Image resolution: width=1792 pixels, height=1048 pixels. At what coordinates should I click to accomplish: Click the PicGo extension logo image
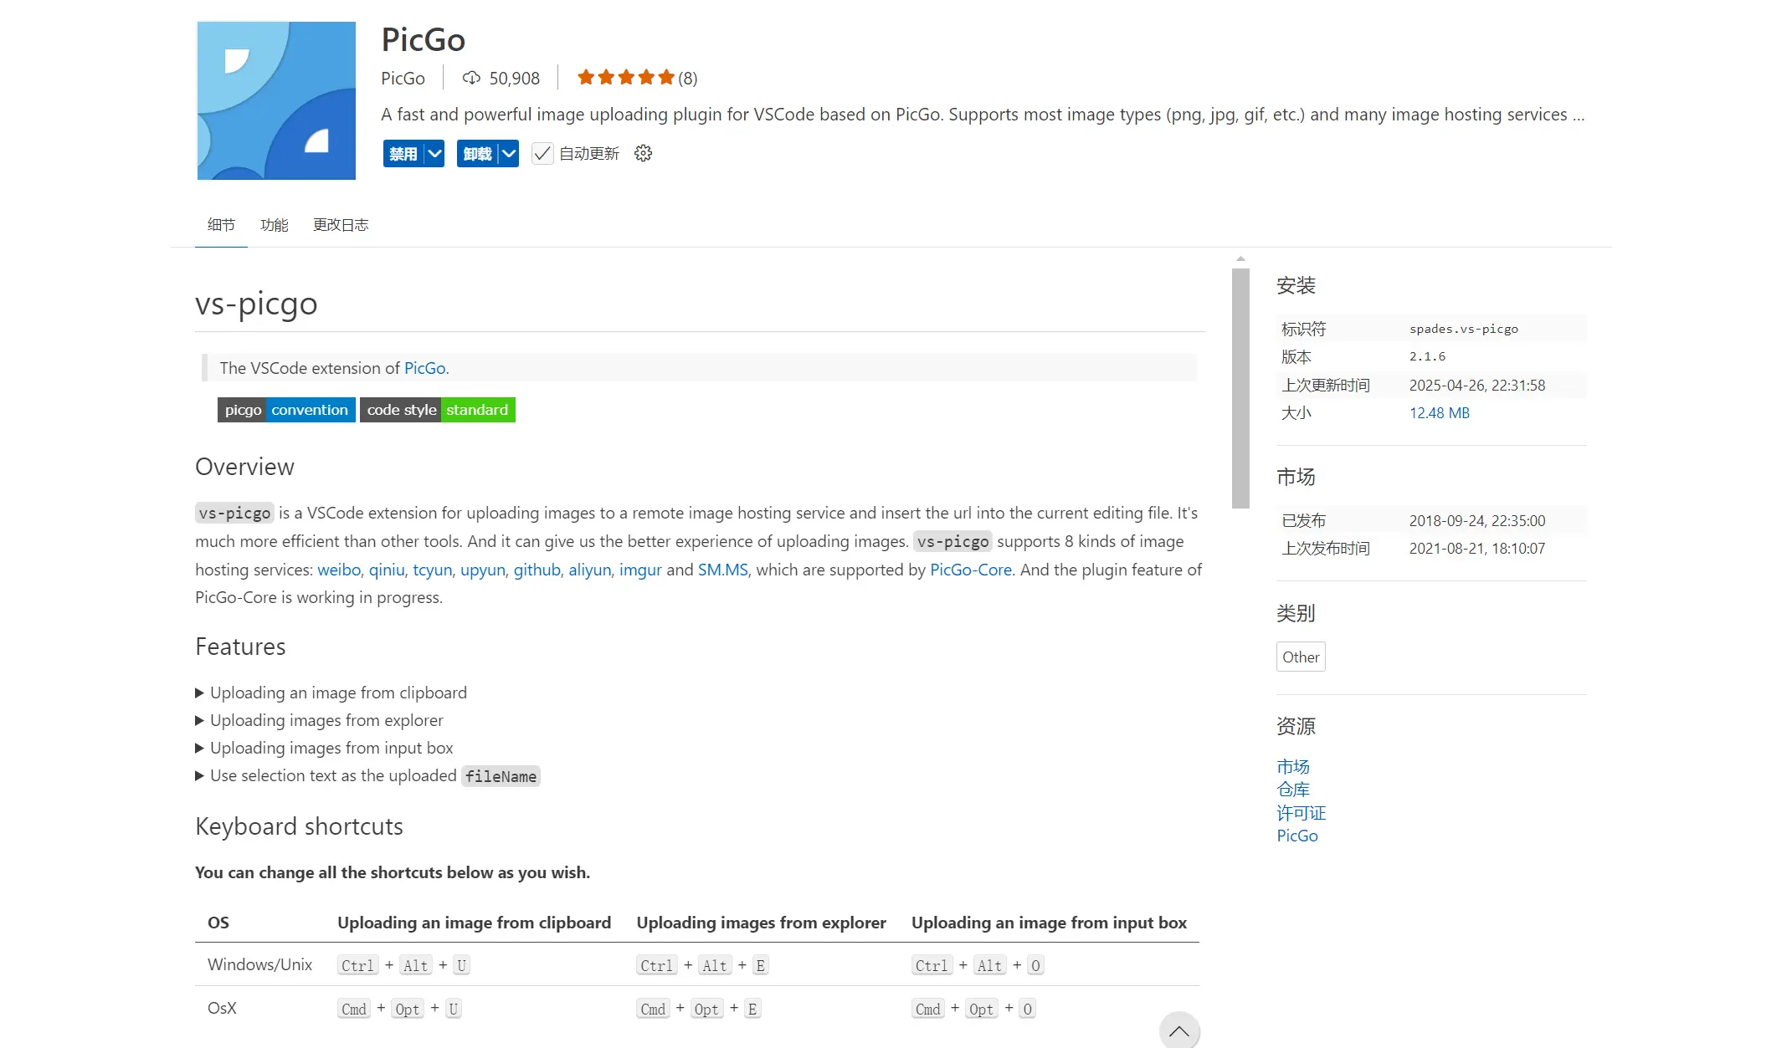coord(276,100)
